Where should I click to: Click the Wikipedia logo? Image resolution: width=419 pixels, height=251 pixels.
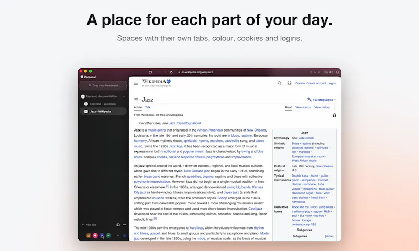(x=156, y=83)
